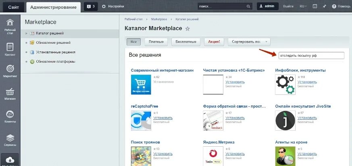352x166 pixels.
Task: Open Настройки in the top bar
Action: [113, 6]
